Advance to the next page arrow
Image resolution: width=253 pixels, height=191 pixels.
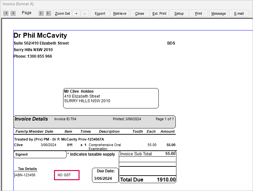click(x=41, y=13)
